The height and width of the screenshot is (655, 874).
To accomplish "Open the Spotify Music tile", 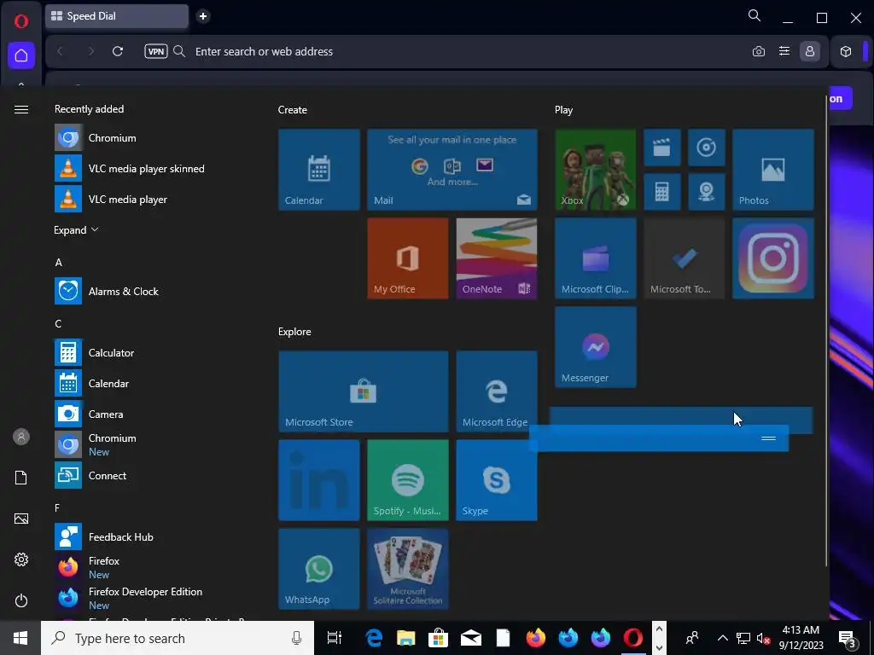I will click(x=407, y=480).
